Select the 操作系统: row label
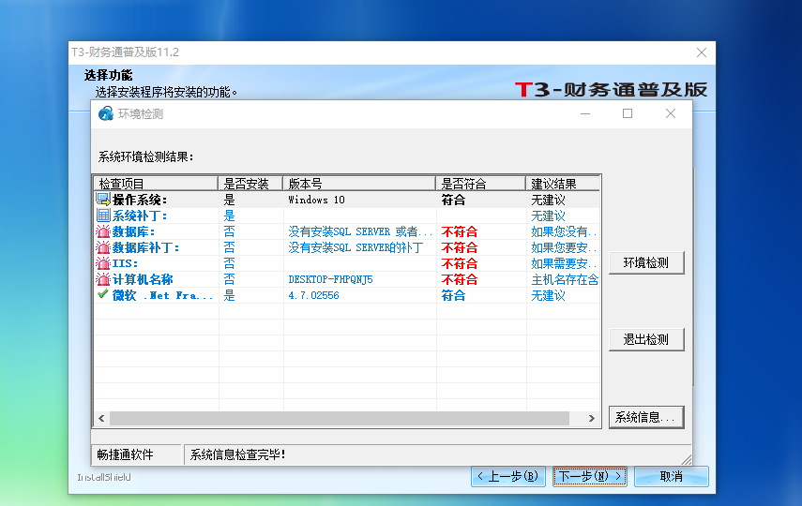The height and width of the screenshot is (506, 802). [x=140, y=200]
